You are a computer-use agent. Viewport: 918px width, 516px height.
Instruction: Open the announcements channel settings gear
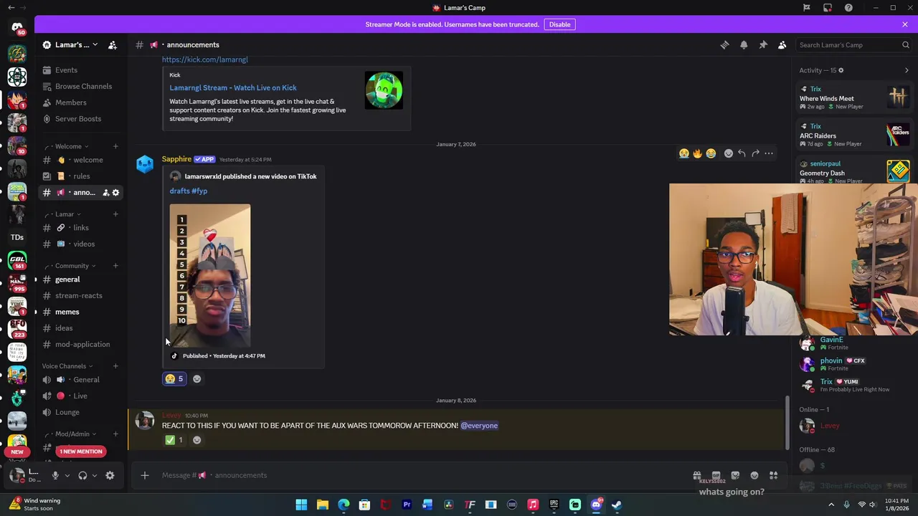pos(115,193)
